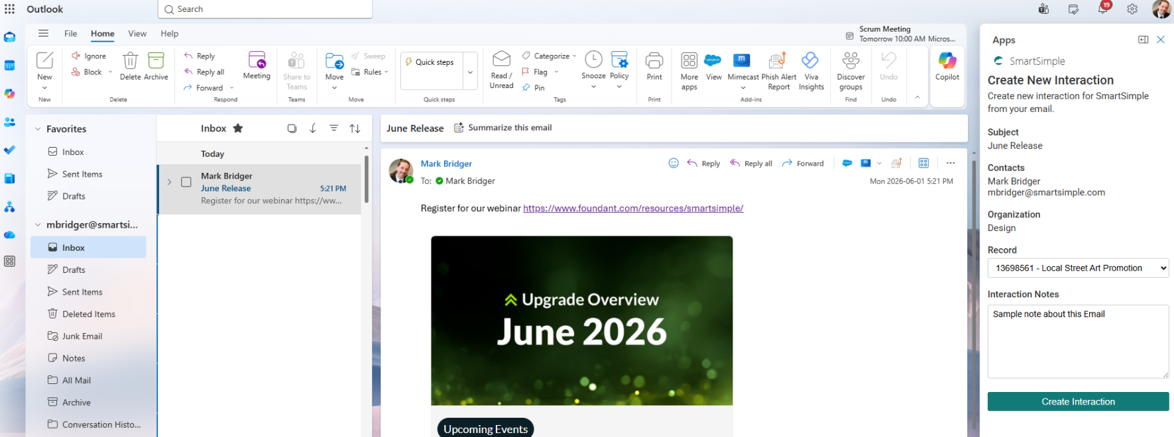This screenshot has height=437, width=1174.
Task: Expand the Mark Bridger conversation thread
Action: 169,182
